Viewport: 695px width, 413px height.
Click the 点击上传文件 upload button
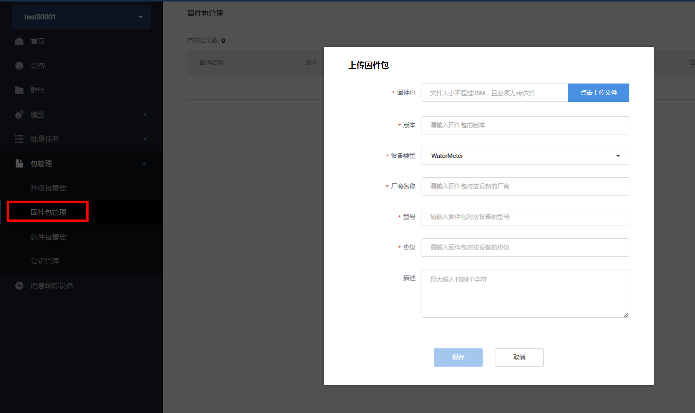[598, 93]
